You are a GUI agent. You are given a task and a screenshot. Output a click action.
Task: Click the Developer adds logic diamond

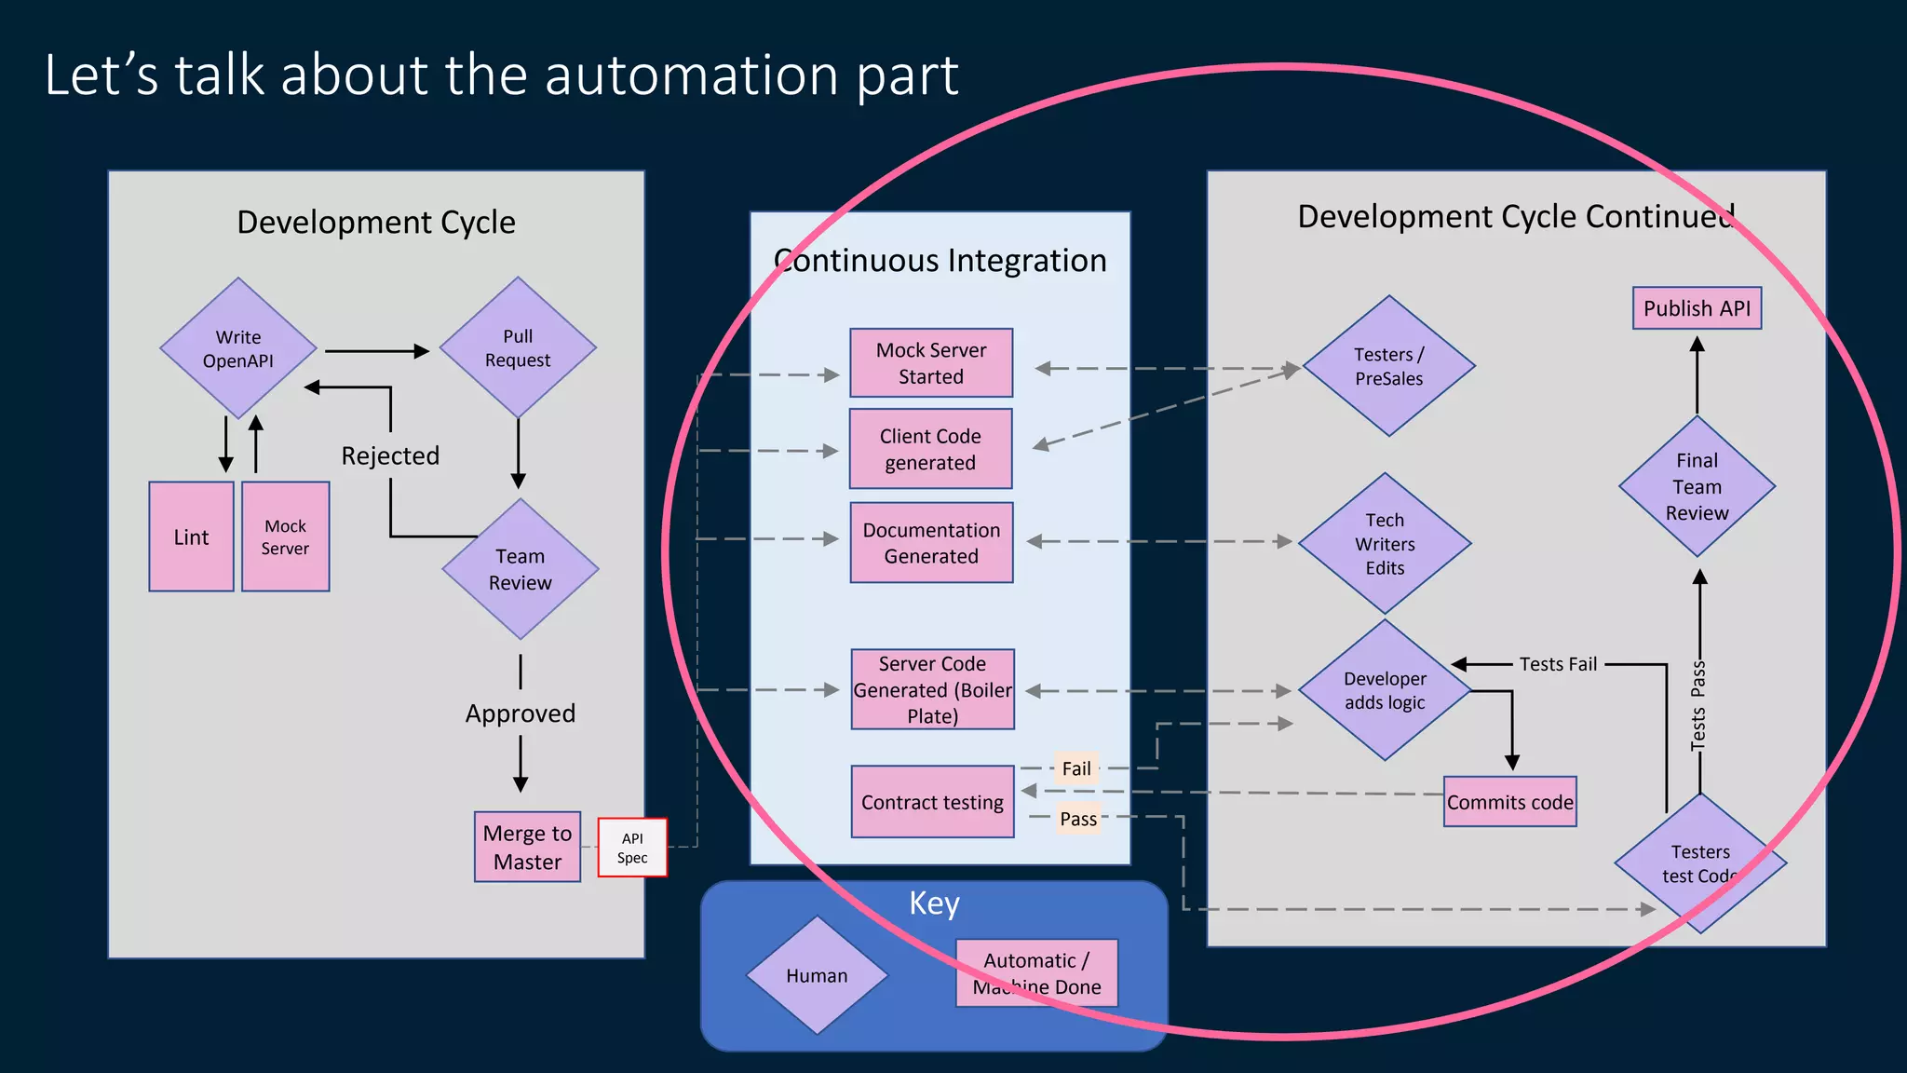point(1385,690)
